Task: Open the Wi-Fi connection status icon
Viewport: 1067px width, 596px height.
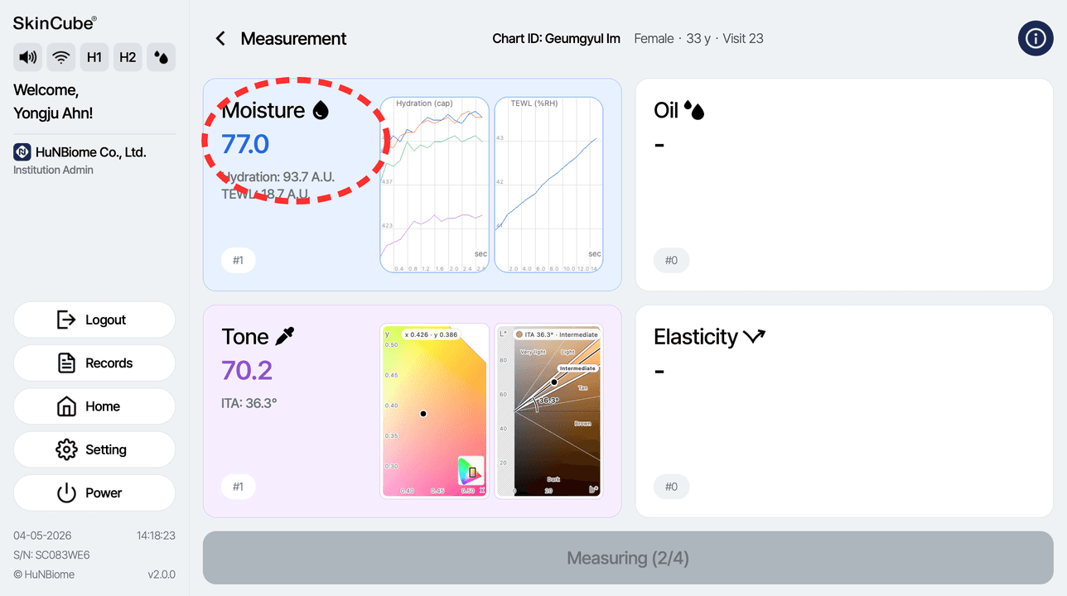Action: [x=61, y=57]
